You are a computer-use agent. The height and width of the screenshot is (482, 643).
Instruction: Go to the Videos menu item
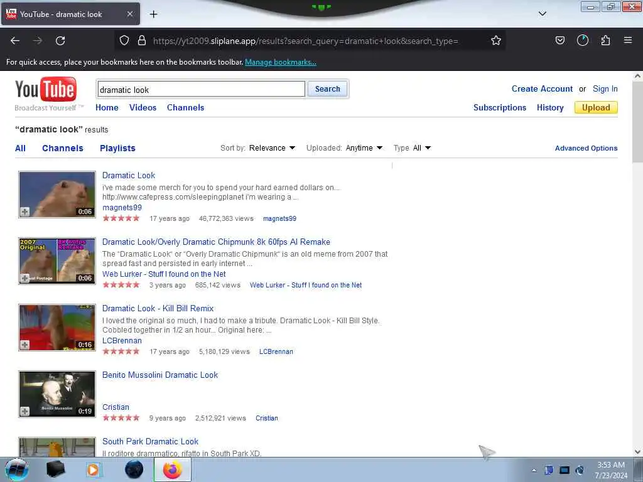pyautogui.click(x=143, y=107)
